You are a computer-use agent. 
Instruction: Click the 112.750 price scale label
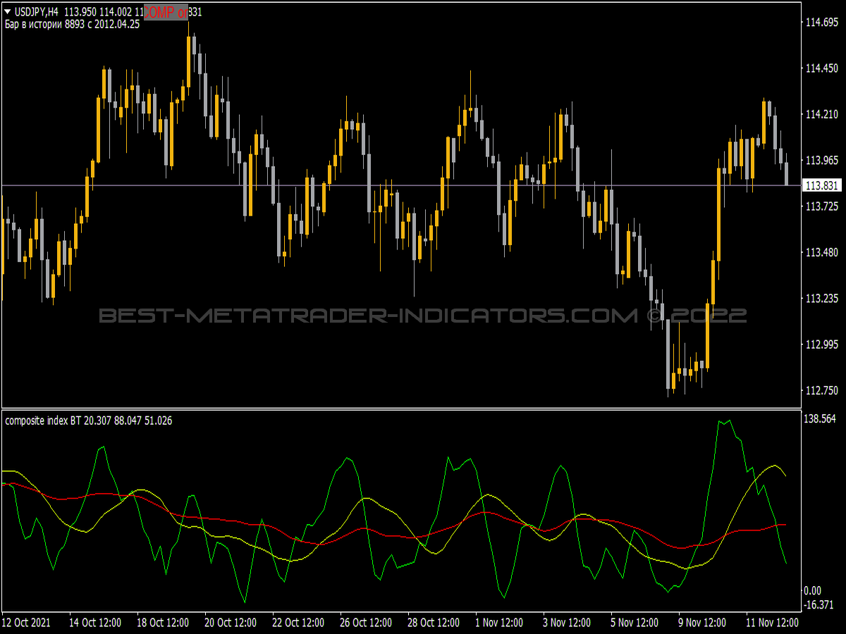pos(821,390)
